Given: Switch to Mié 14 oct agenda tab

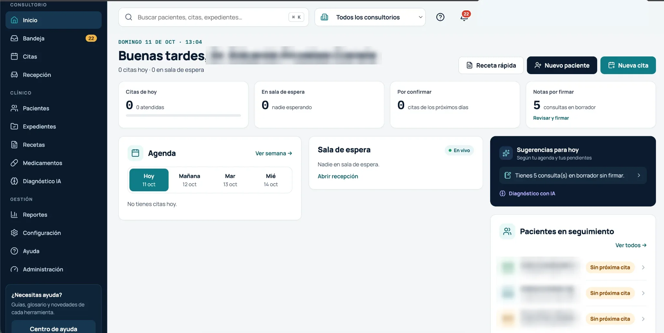Looking at the screenshot, I should [x=271, y=180].
